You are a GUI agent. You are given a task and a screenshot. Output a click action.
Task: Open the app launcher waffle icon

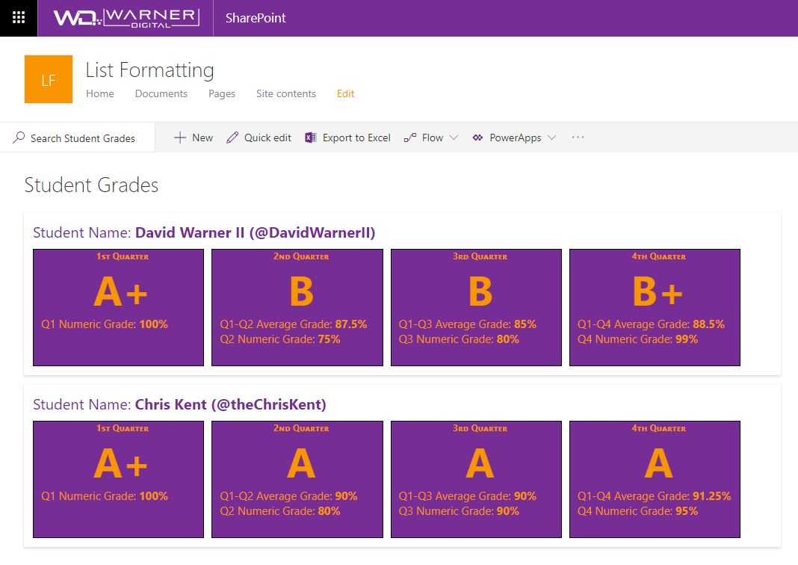[19, 18]
